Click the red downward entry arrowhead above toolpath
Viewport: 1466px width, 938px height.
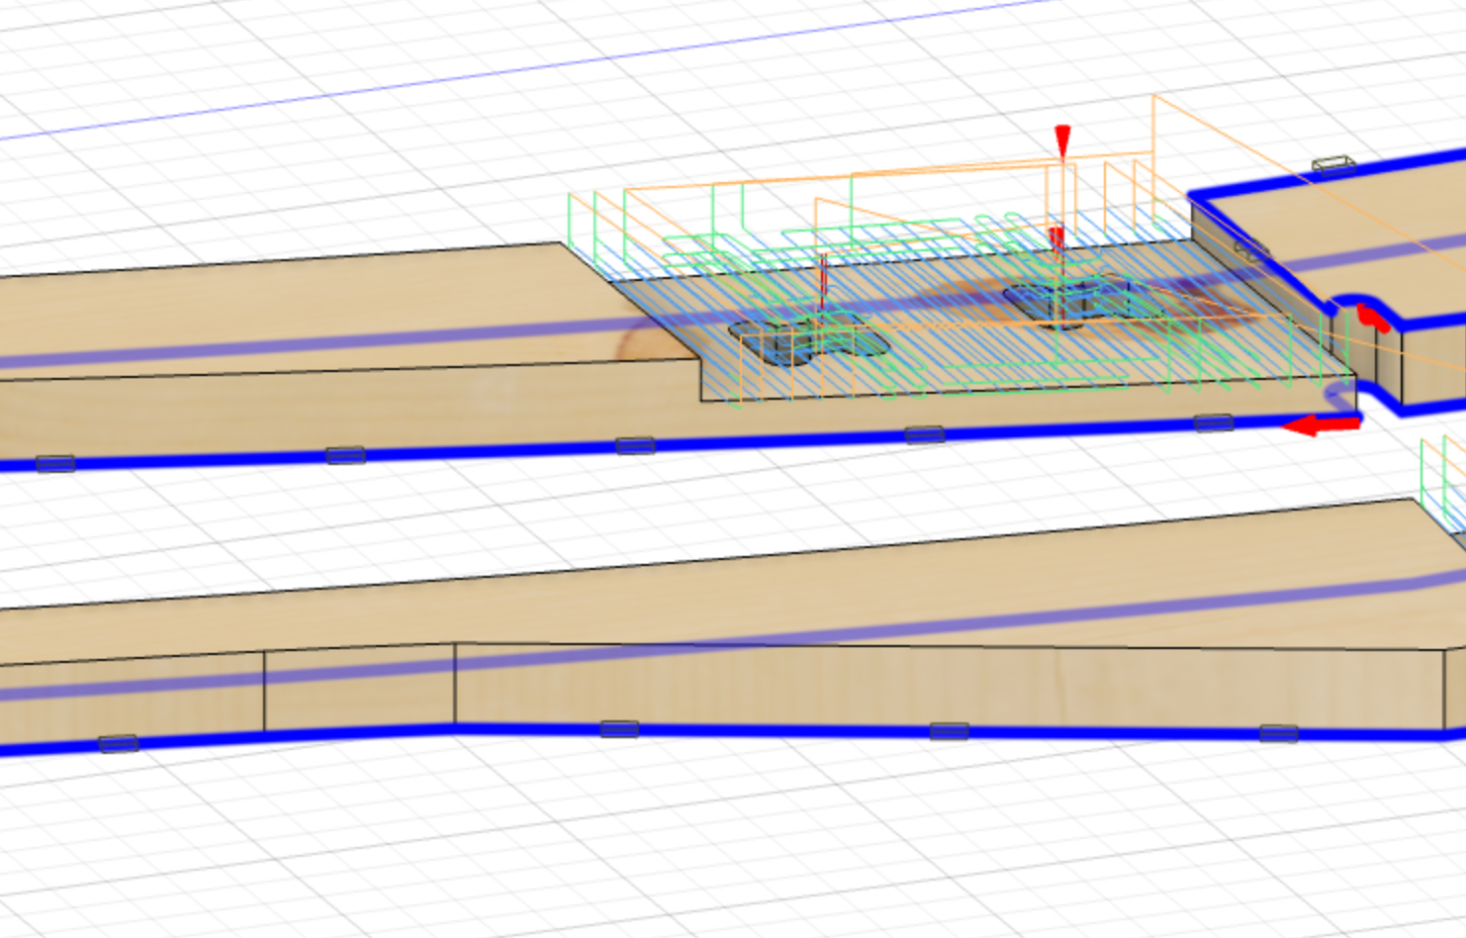click(1062, 141)
